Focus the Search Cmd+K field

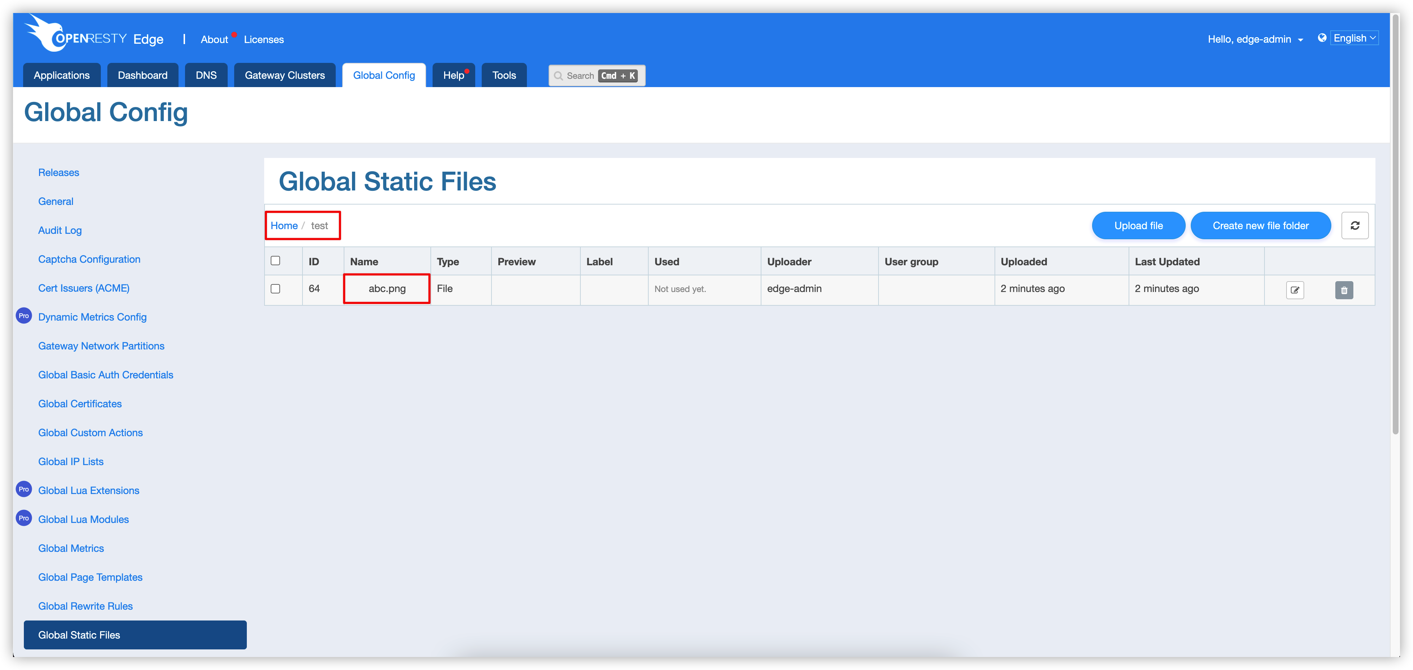pyautogui.click(x=597, y=76)
